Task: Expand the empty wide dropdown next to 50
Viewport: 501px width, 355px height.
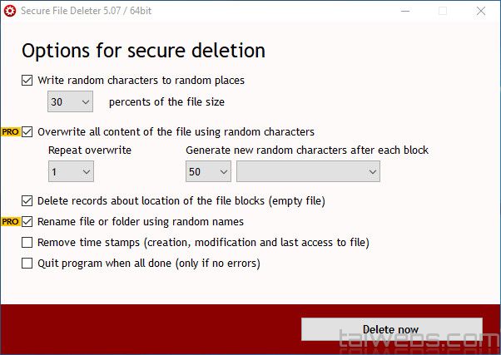Action: pyautogui.click(x=308, y=171)
